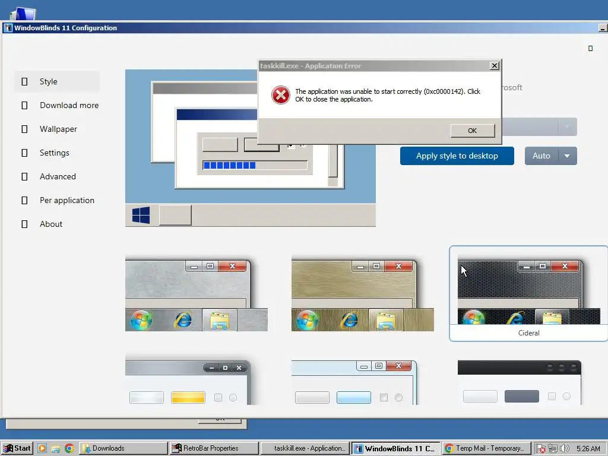
Task: Open the About section
Action: [57, 224]
